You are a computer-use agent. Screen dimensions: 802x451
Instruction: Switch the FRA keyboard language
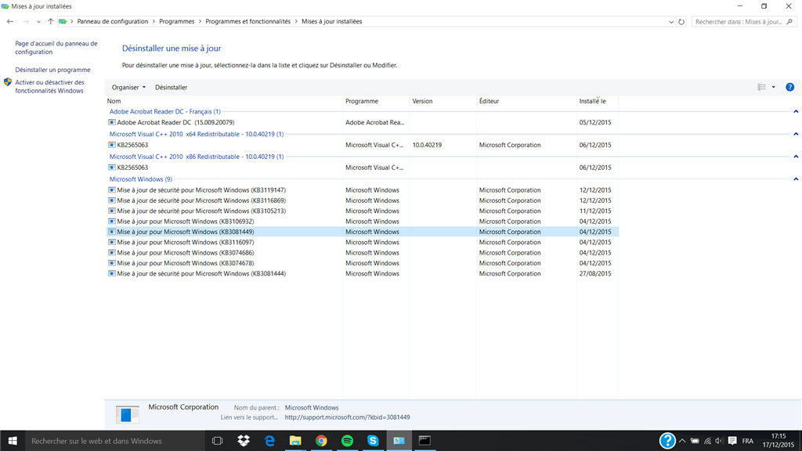pyautogui.click(x=748, y=441)
